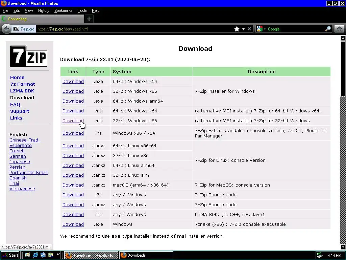Click the system tray network icon
346x260 pixels.
(320, 255)
